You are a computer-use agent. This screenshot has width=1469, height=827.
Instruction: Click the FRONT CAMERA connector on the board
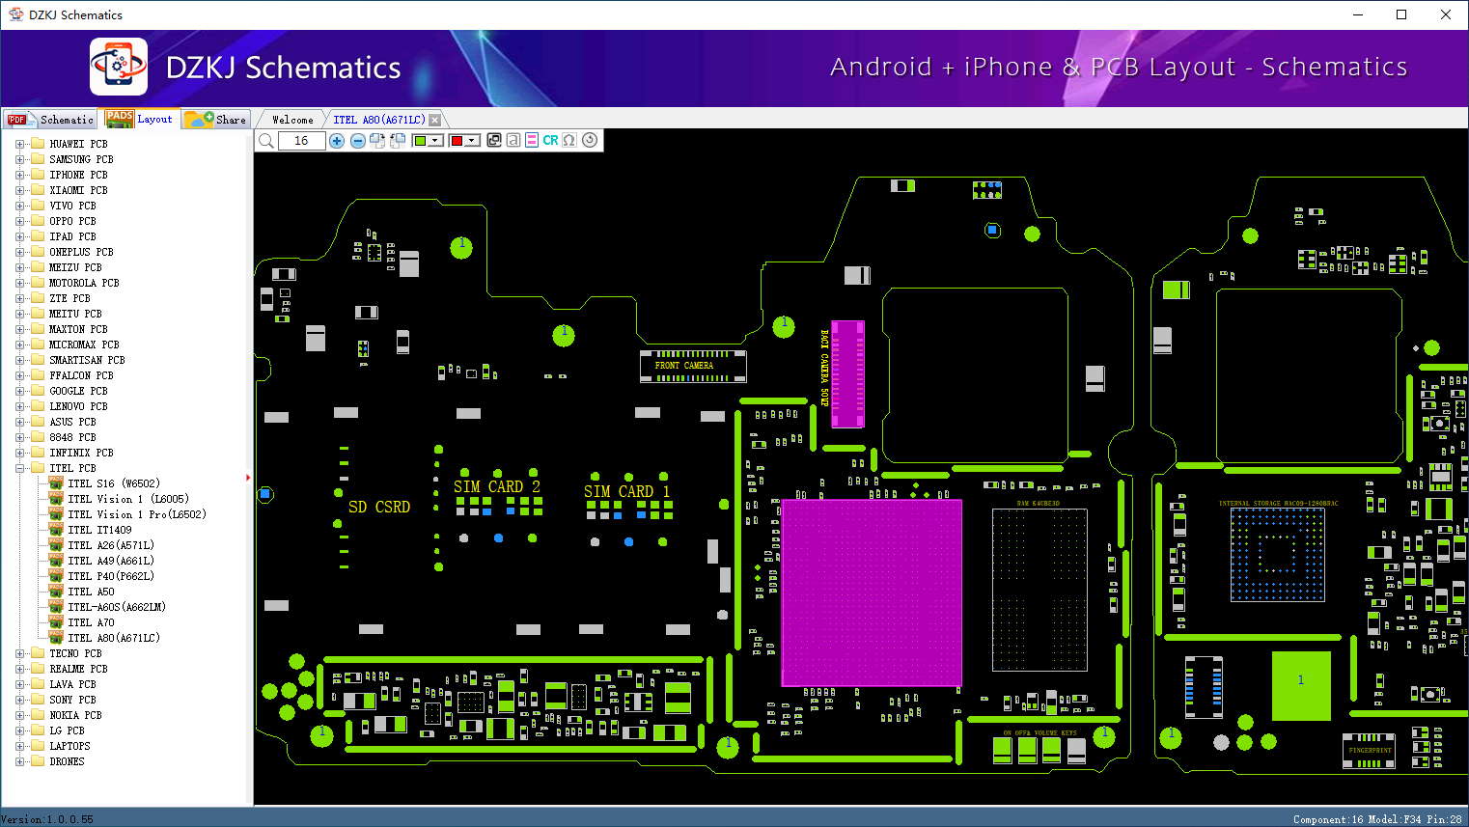[693, 366]
